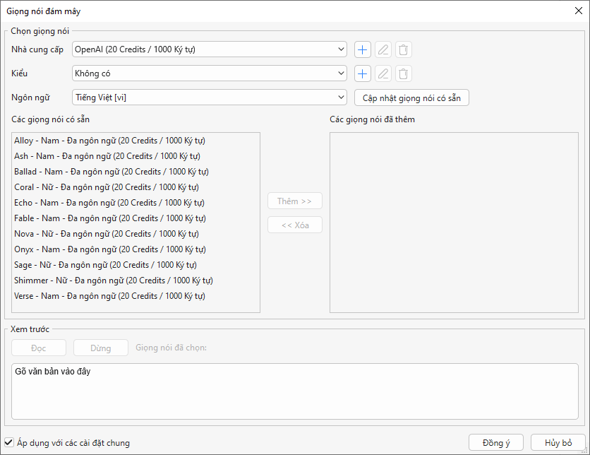The image size is (590, 455).
Task: Toggle Áp dụng với các cài đặt chung checkbox
Action: 9,443
